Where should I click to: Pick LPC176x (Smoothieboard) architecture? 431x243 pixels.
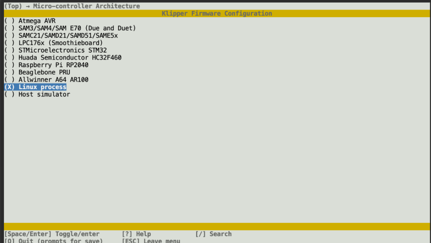(53, 43)
